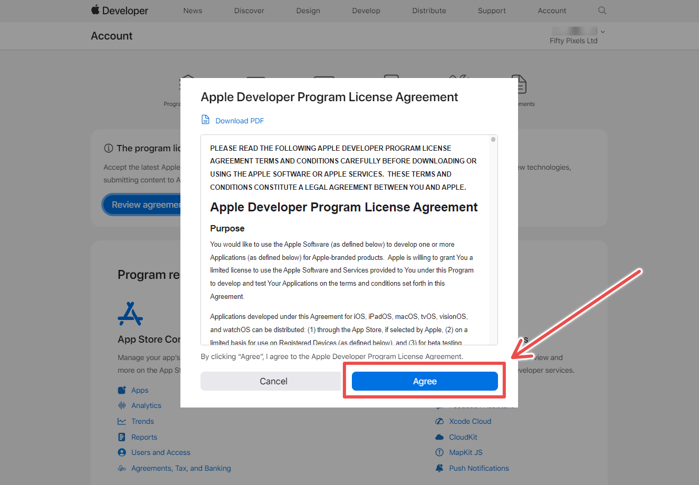Image resolution: width=699 pixels, height=485 pixels.
Task: Click the 'Purpose' heading in the agreement
Action: click(x=227, y=228)
